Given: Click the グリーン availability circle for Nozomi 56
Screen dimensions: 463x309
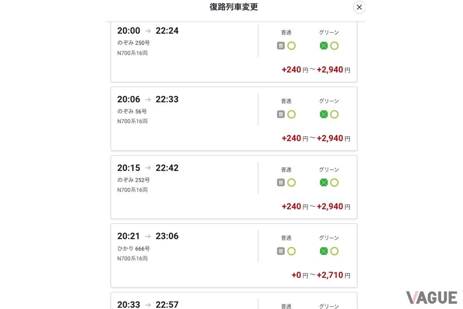Looking at the screenshot, I should 335,114.
